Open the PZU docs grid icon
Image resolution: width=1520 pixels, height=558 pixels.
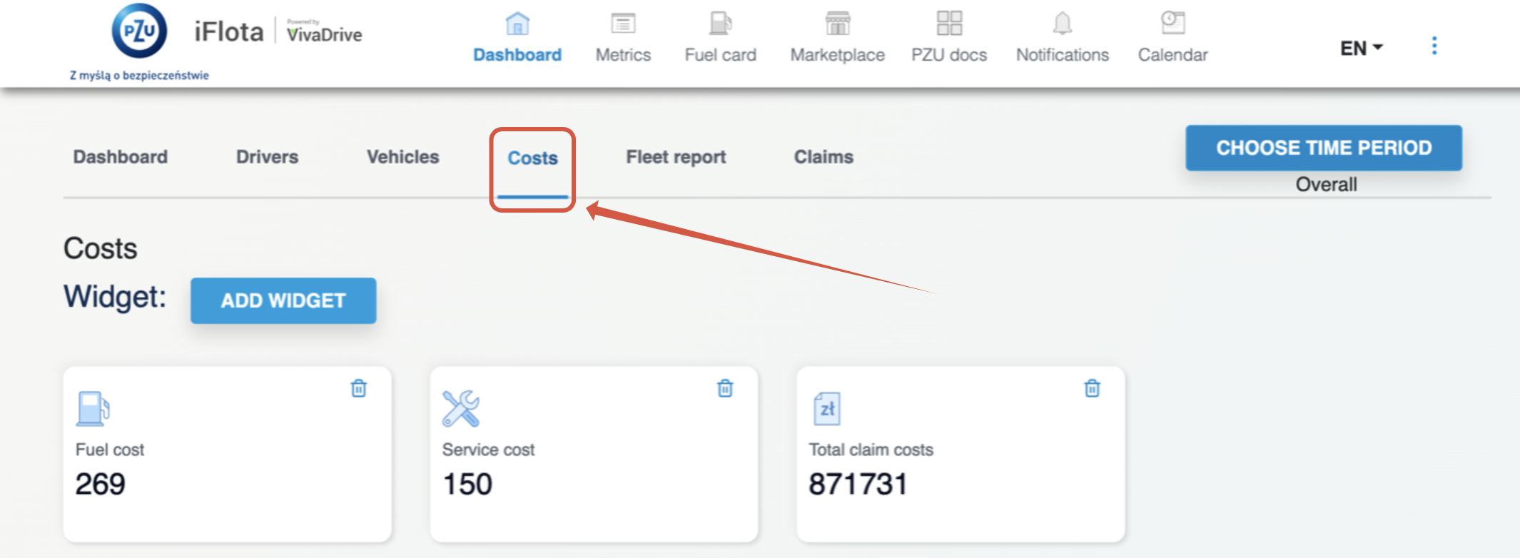click(949, 24)
